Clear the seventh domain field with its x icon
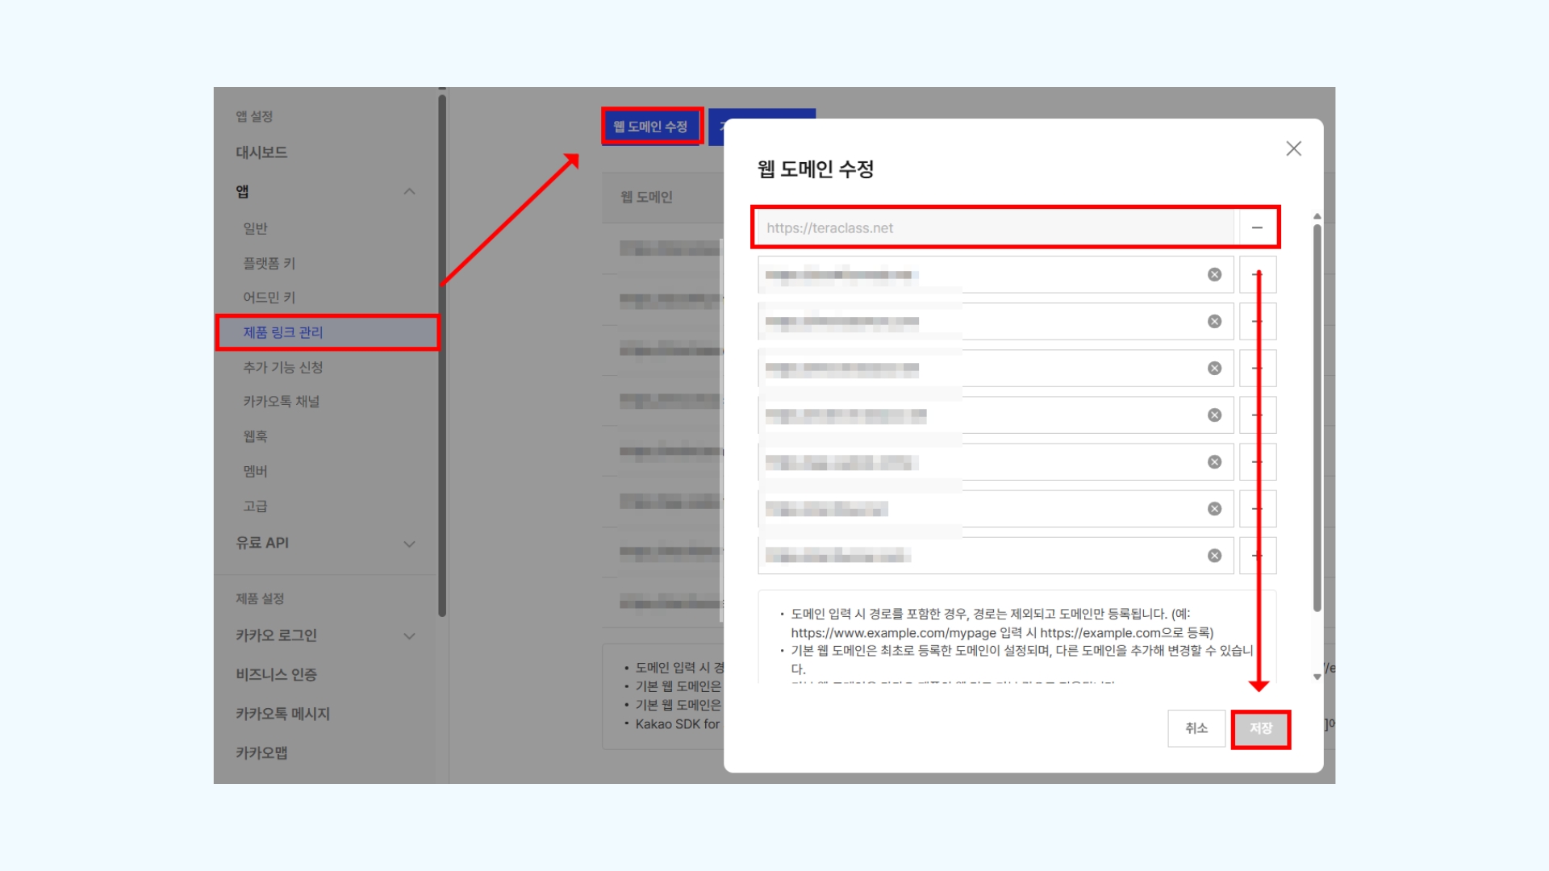 pyautogui.click(x=1214, y=509)
